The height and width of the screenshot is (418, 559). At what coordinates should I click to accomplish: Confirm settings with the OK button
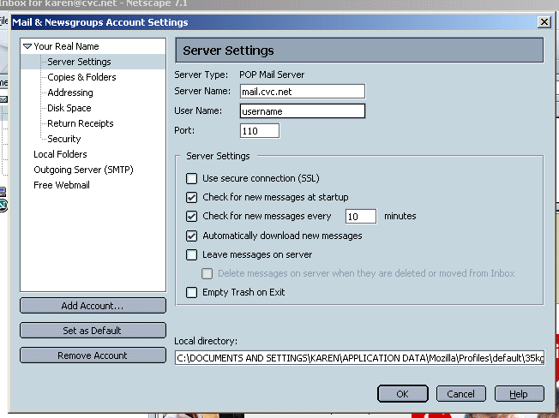coord(402,394)
